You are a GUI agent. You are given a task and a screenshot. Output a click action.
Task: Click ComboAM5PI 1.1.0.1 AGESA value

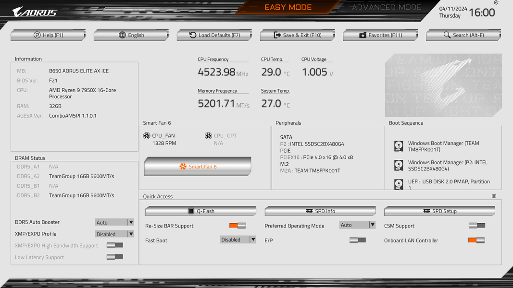click(x=73, y=116)
